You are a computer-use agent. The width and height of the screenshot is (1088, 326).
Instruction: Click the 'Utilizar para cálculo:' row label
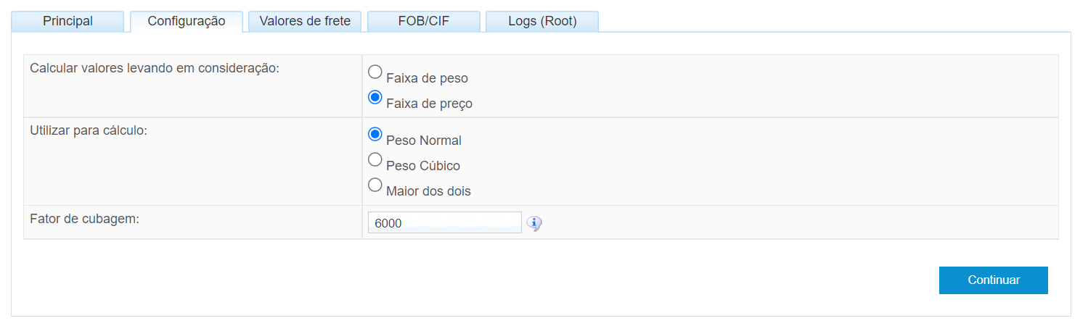(89, 131)
